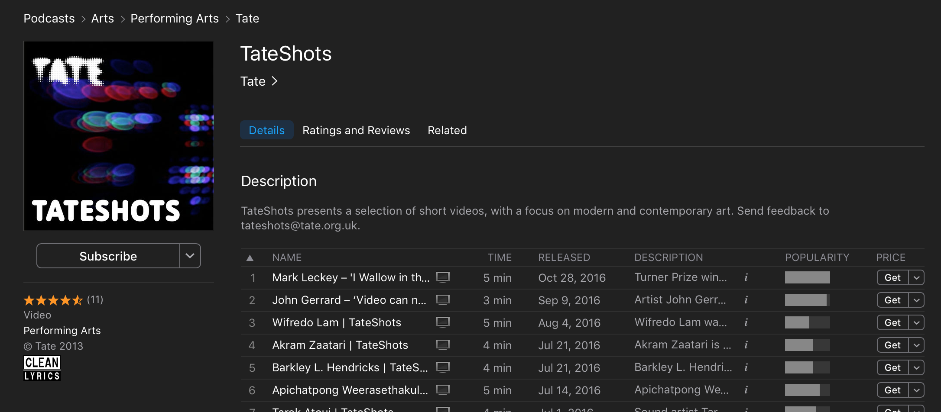Open Get options arrow for John Gerrard
The image size is (941, 412).
click(x=916, y=300)
